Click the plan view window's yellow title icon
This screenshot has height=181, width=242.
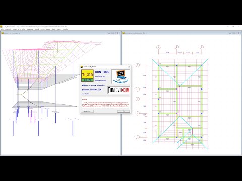124,33
